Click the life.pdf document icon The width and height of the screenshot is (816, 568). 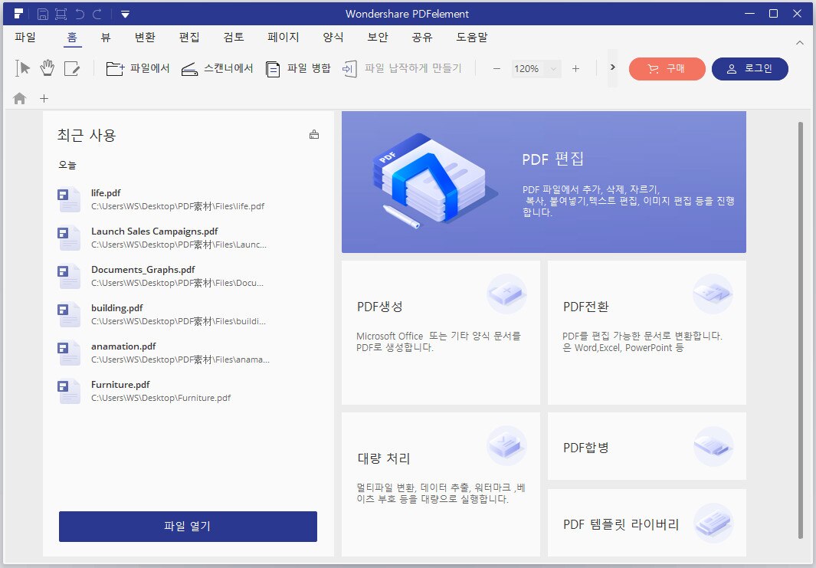coord(69,199)
